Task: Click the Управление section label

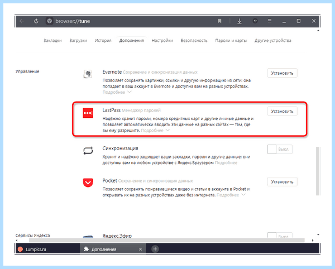Action: tap(27, 71)
